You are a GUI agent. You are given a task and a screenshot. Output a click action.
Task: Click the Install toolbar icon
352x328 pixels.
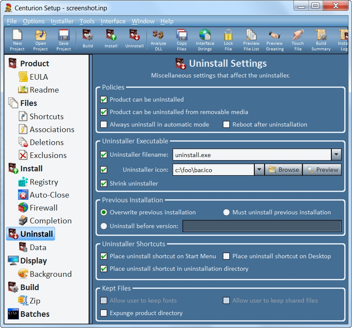(x=111, y=39)
